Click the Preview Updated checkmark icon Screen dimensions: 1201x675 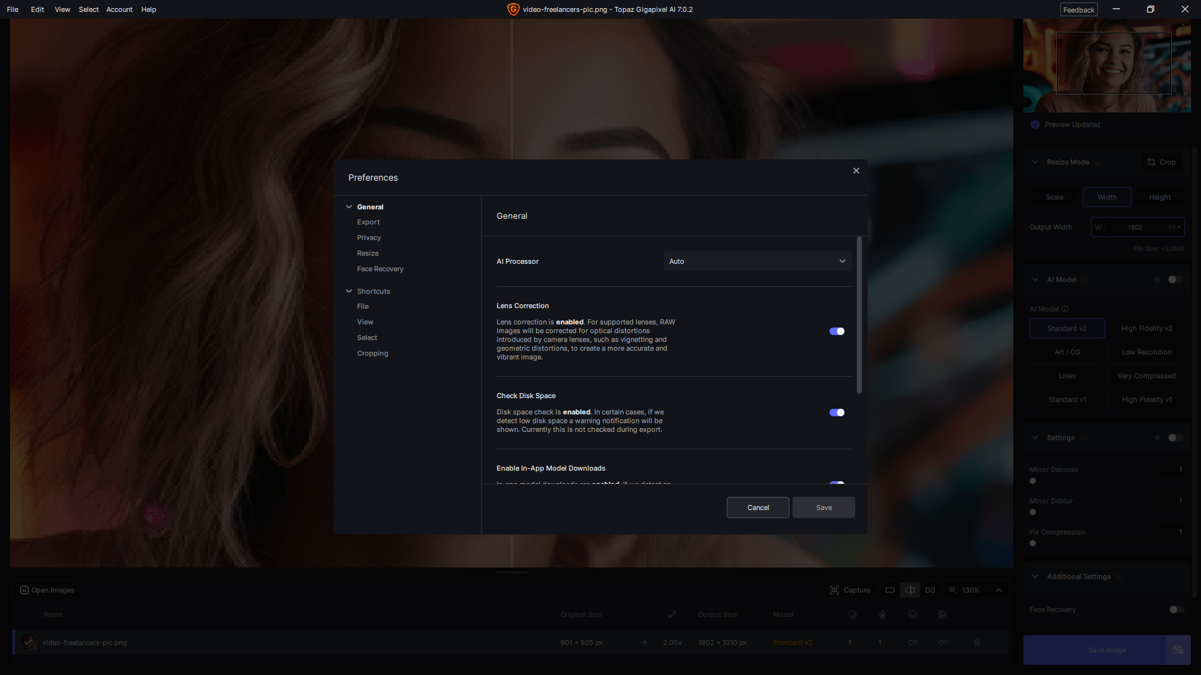click(x=1035, y=124)
